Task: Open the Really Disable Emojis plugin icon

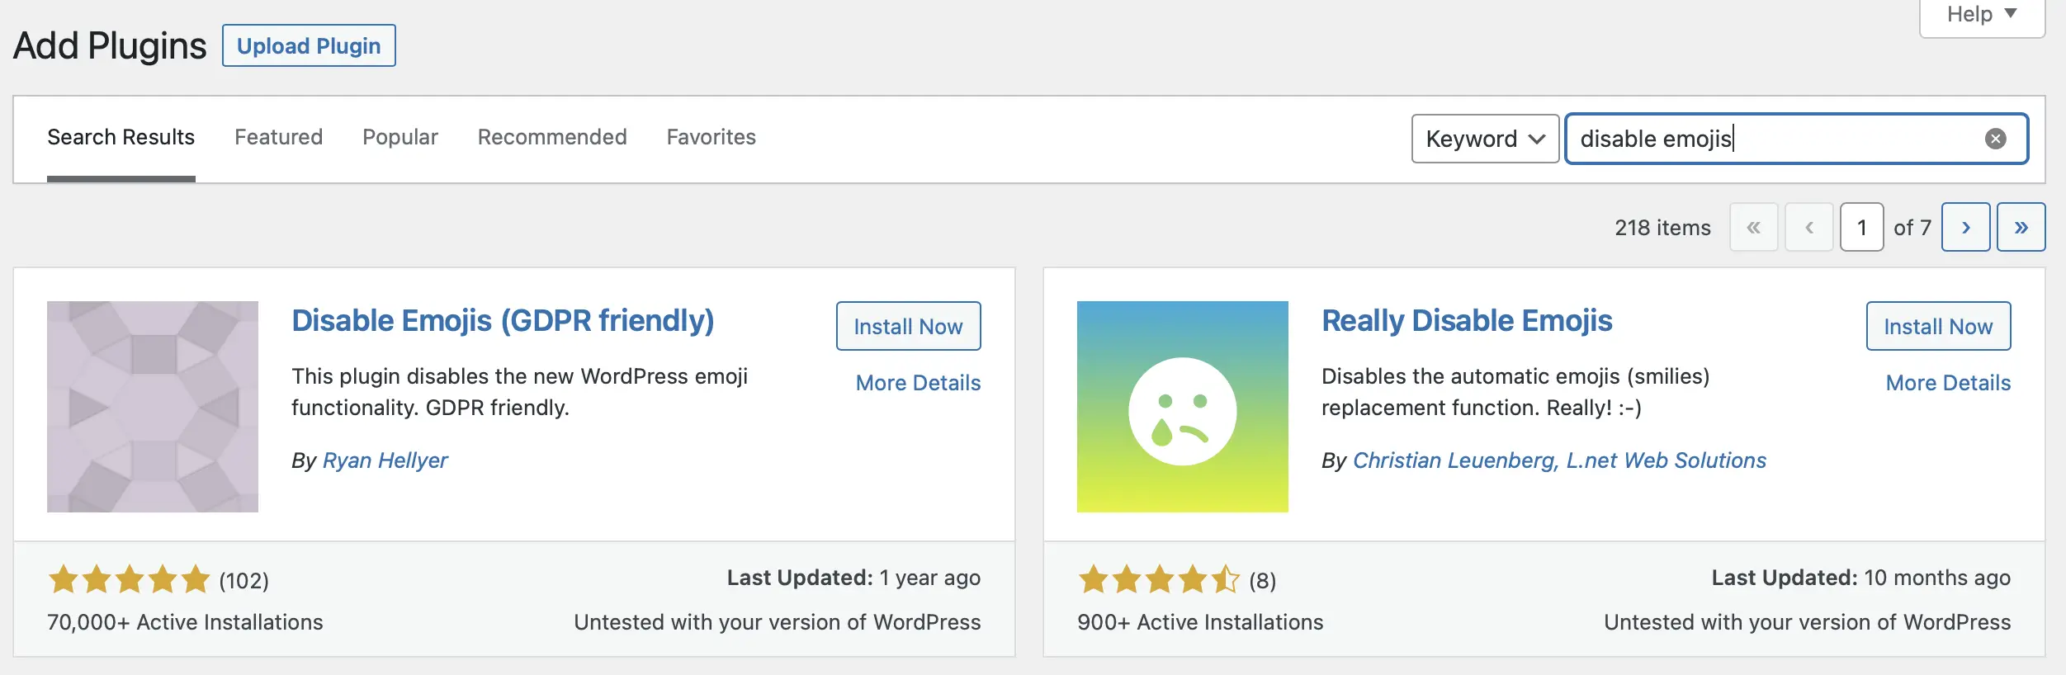Action: [1182, 407]
